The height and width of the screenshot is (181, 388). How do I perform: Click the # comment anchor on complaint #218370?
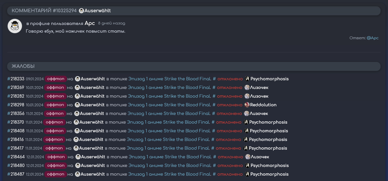click(x=213, y=122)
